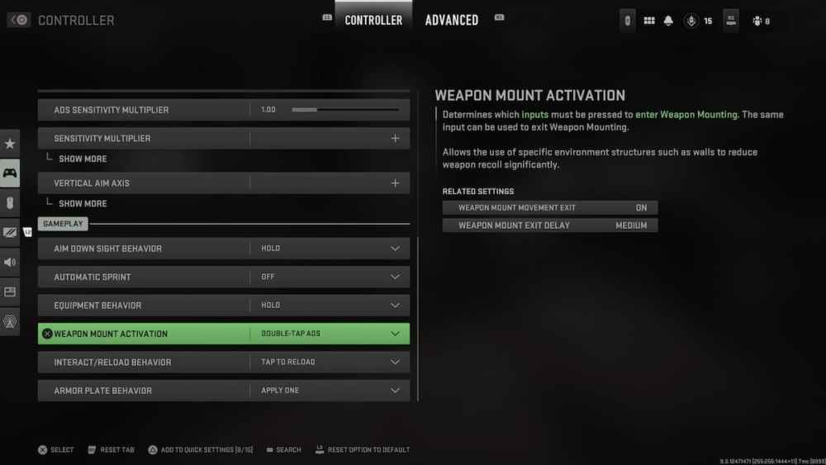The height and width of the screenshot is (465, 826).
Task: Switch to the Advanced tab
Action: (x=452, y=20)
